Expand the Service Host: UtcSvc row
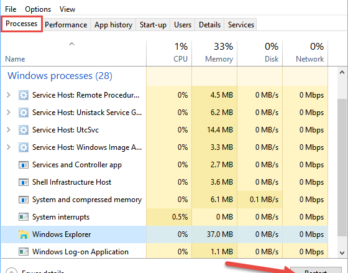This screenshot has width=348, height=273. click(x=9, y=130)
